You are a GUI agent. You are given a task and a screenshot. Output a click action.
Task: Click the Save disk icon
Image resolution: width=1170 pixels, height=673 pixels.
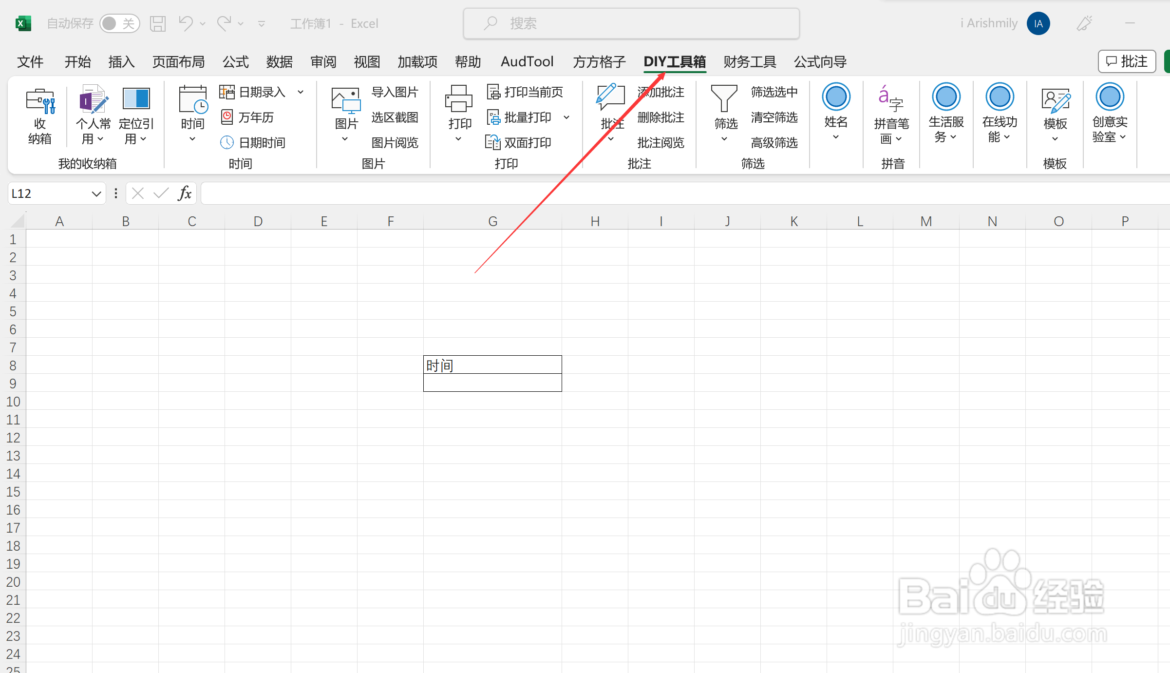tap(157, 23)
